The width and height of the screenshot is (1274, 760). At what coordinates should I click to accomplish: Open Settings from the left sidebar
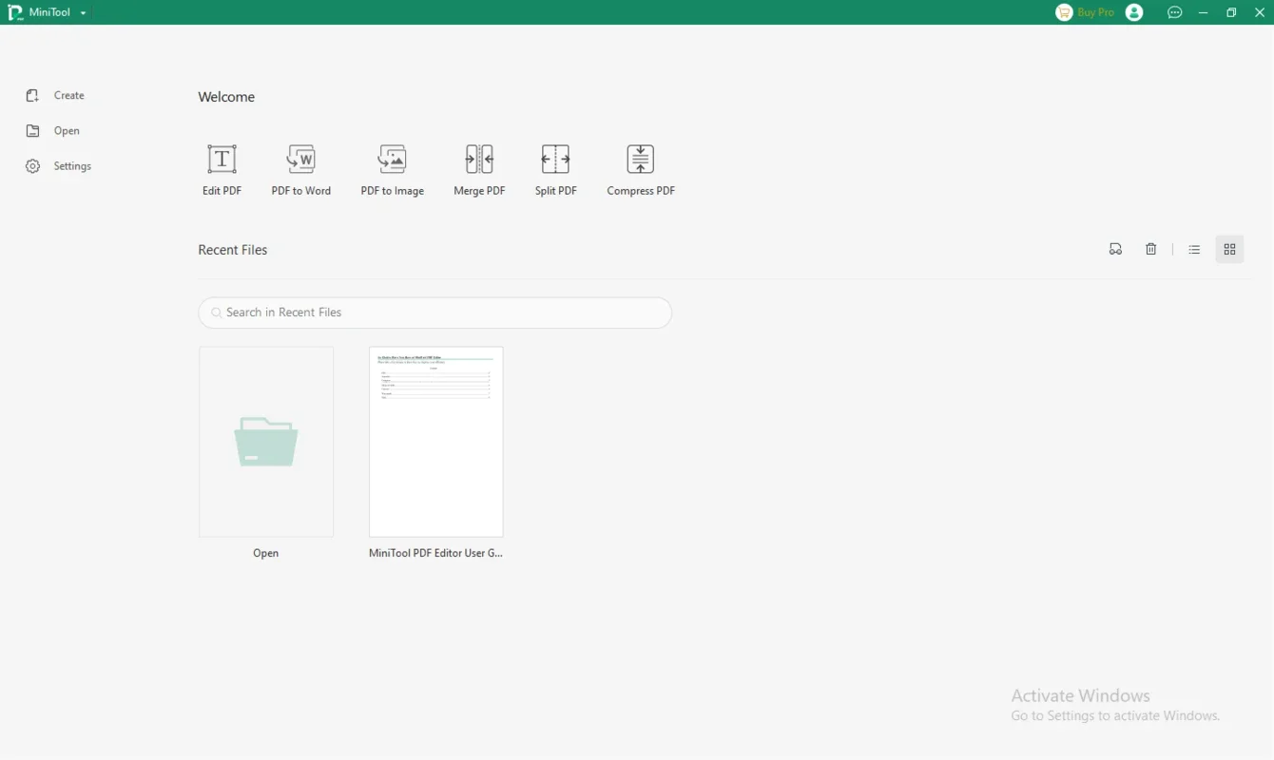[x=59, y=166]
